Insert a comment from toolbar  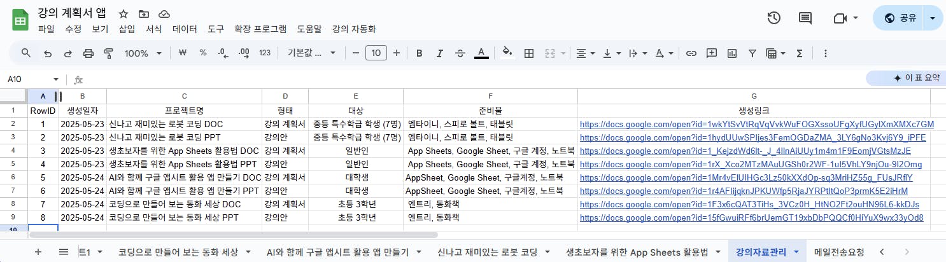pos(712,53)
